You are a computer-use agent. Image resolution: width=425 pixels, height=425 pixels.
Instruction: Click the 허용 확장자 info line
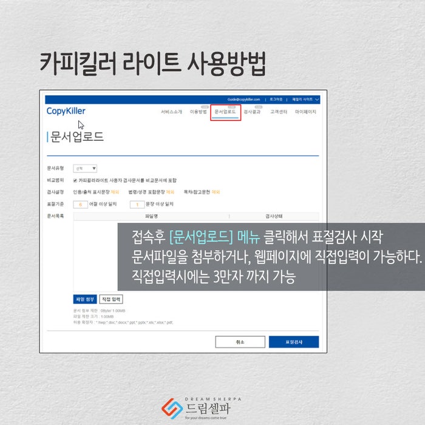123,322
